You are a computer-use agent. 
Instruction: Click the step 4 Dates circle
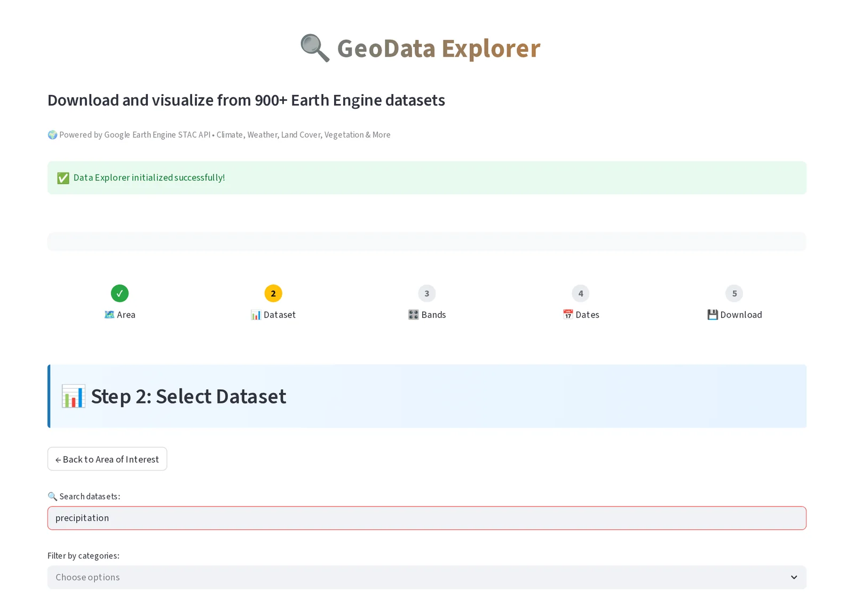[x=581, y=293]
